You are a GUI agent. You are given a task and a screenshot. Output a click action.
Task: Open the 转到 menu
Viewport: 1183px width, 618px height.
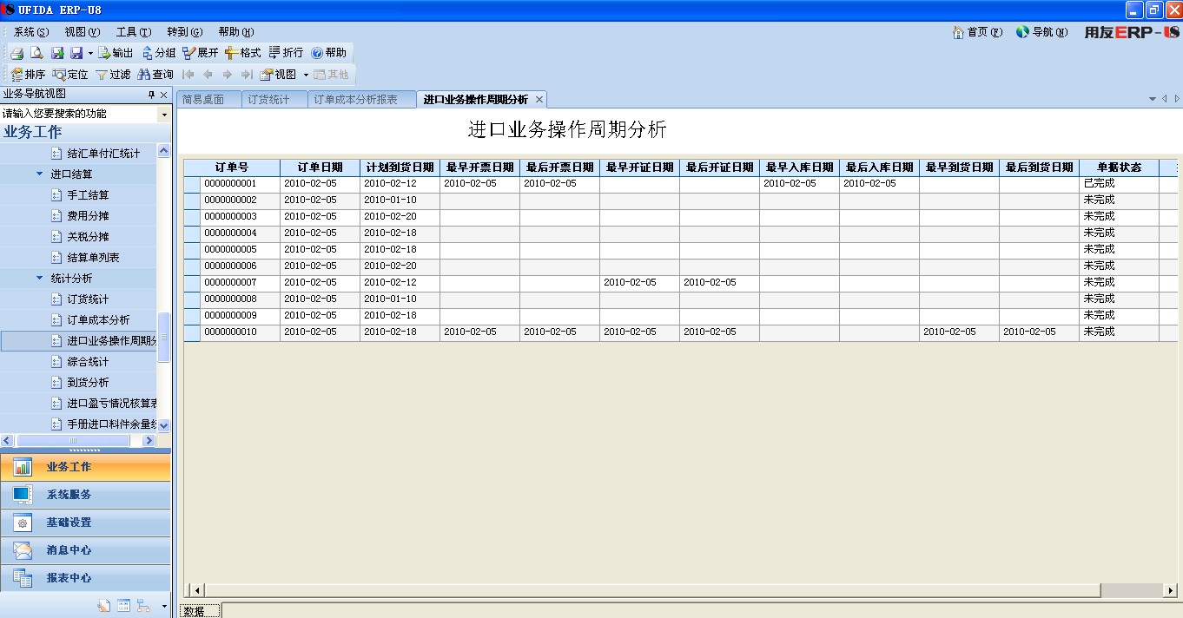click(184, 32)
